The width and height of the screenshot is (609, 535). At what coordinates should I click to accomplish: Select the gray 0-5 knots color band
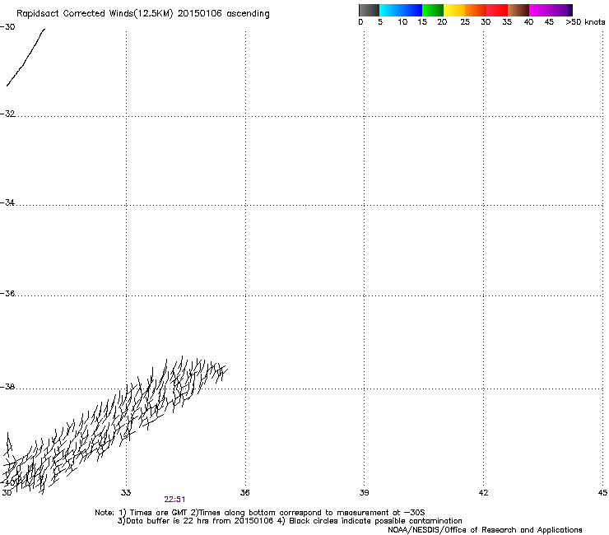click(x=369, y=10)
